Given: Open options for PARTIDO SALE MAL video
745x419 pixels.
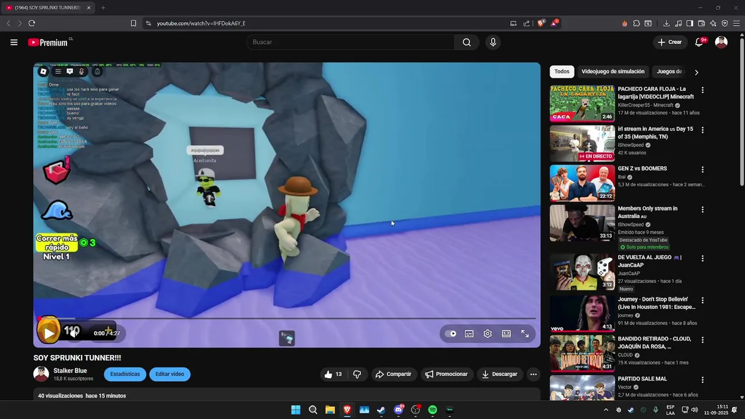Looking at the screenshot, I should tap(703, 379).
